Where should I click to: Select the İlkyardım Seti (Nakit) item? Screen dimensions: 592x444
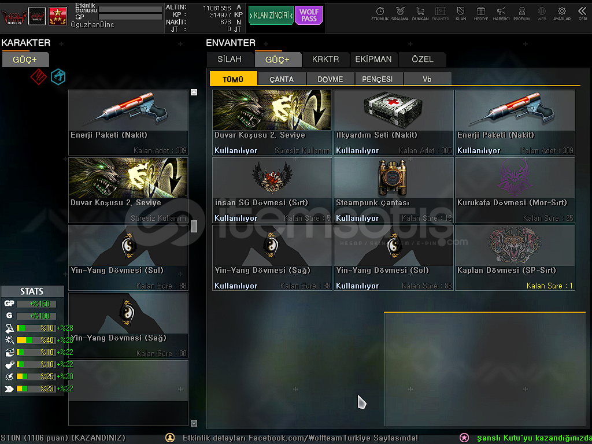tap(393, 123)
